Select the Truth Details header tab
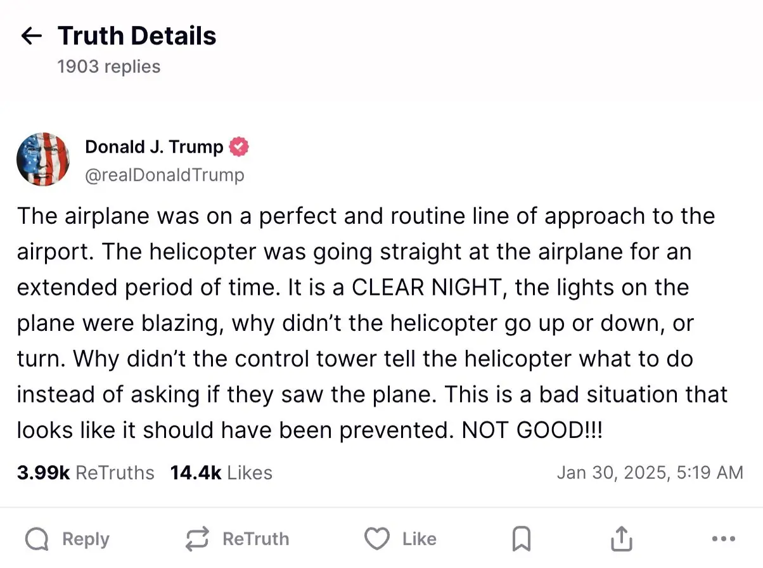Image resolution: width=763 pixels, height=568 pixels. click(137, 35)
